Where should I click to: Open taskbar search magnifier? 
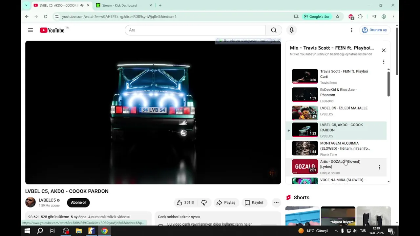click(40, 231)
